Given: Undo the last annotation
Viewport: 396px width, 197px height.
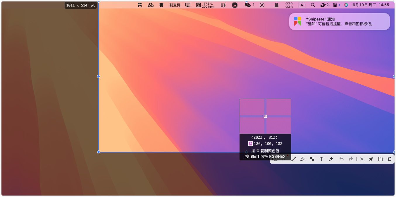Looking at the screenshot, I should [x=341, y=159].
